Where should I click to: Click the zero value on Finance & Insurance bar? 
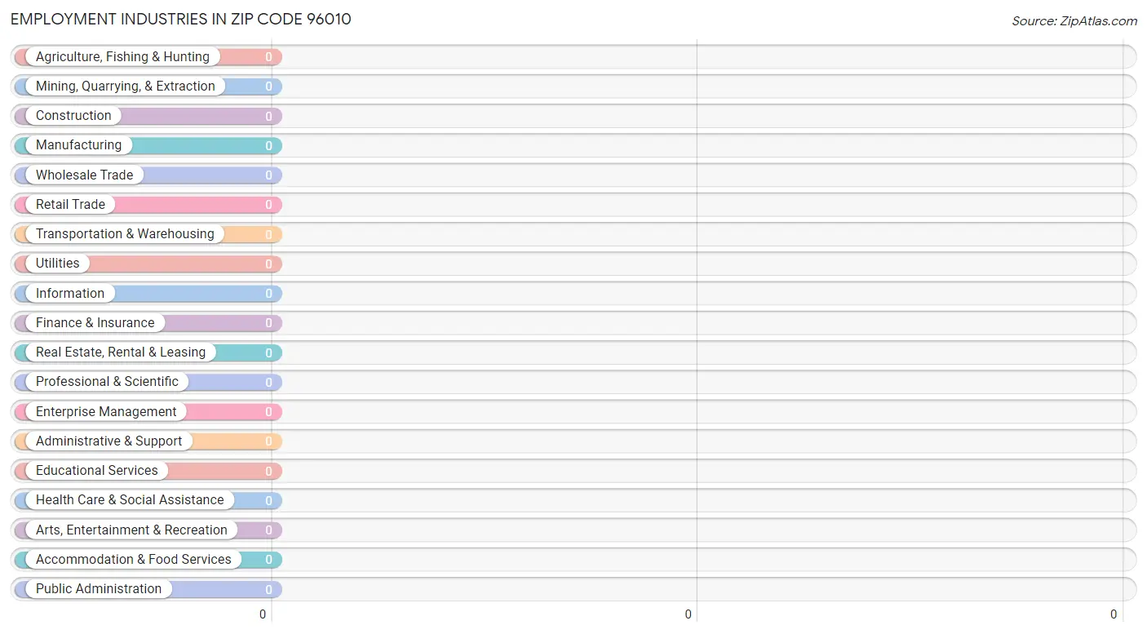tap(269, 324)
